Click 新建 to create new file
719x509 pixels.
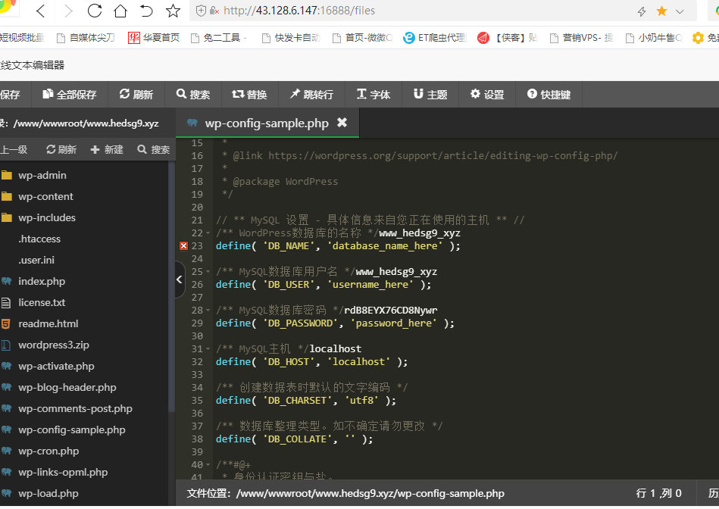click(107, 149)
